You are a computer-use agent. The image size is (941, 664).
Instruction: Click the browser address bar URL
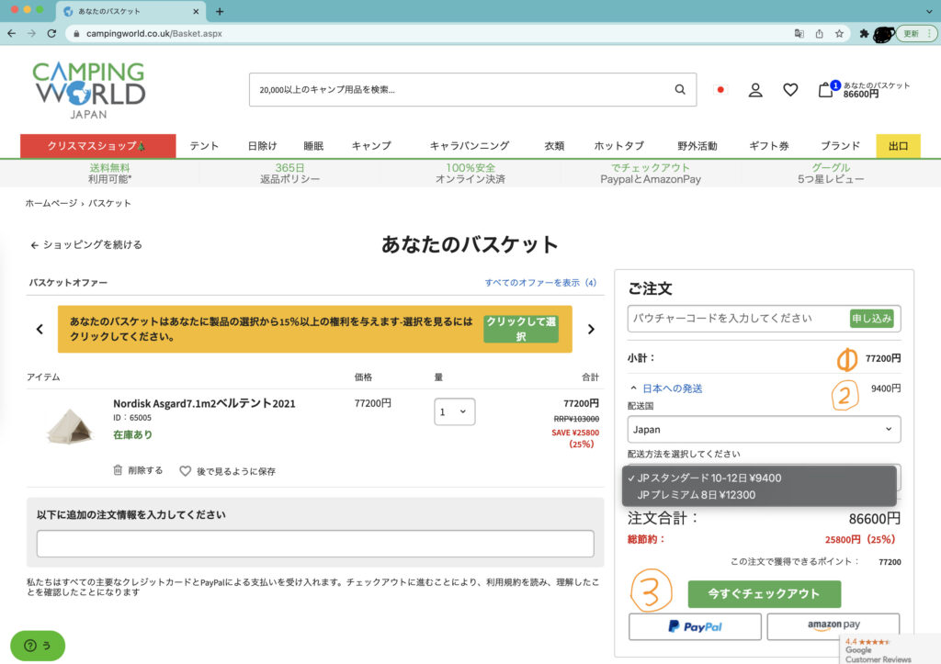pyautogui.click(x=154, y=34)
